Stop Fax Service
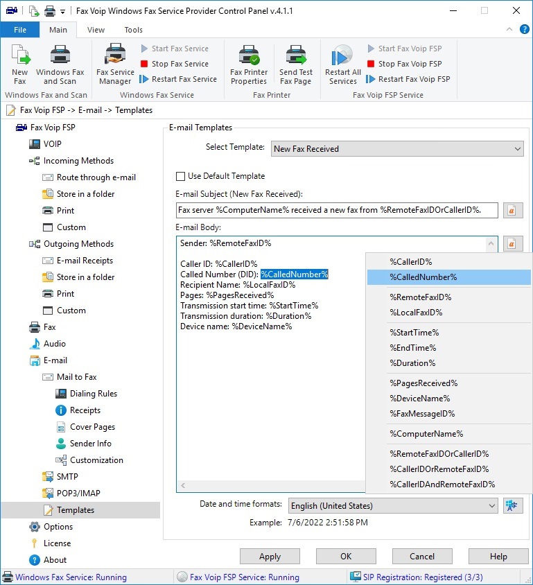 175,64
